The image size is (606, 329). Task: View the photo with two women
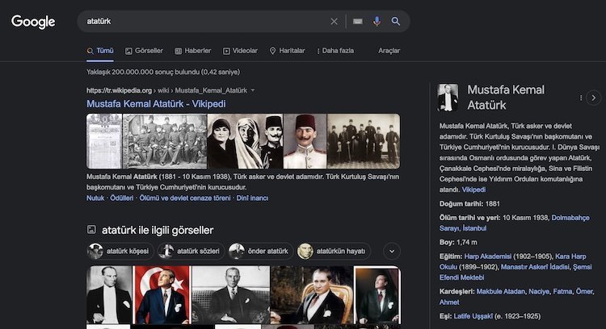coord(245,141)
